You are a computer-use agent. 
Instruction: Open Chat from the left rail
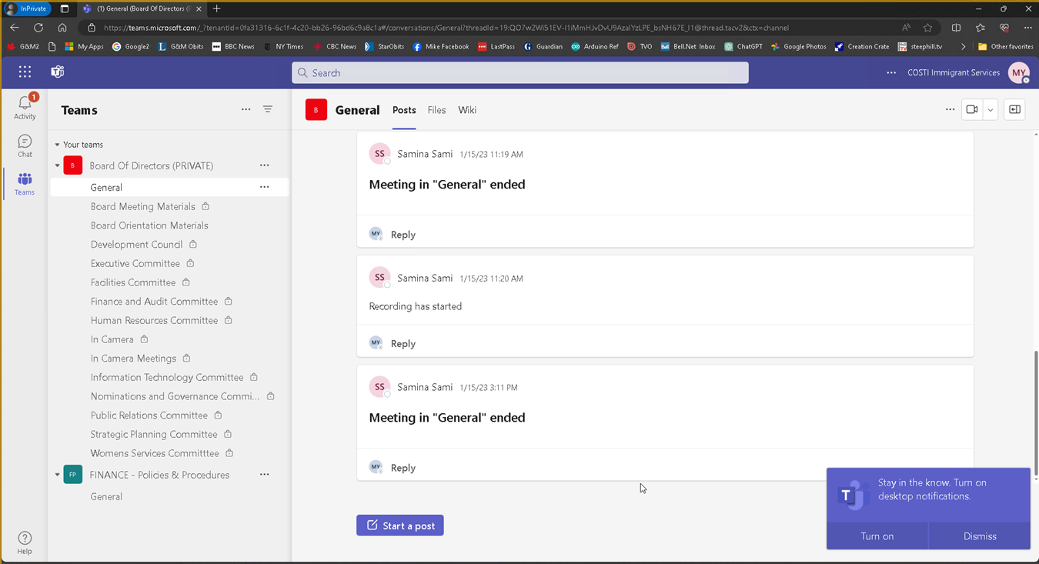25,145
